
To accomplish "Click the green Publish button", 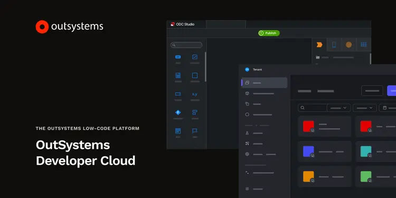I will point(269,33).
